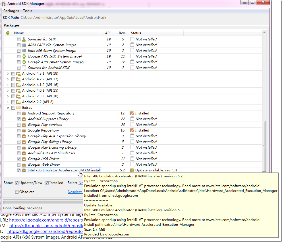Click the update-available icon for the HAXM row
The image size is (282, 242).
(132, 170)
